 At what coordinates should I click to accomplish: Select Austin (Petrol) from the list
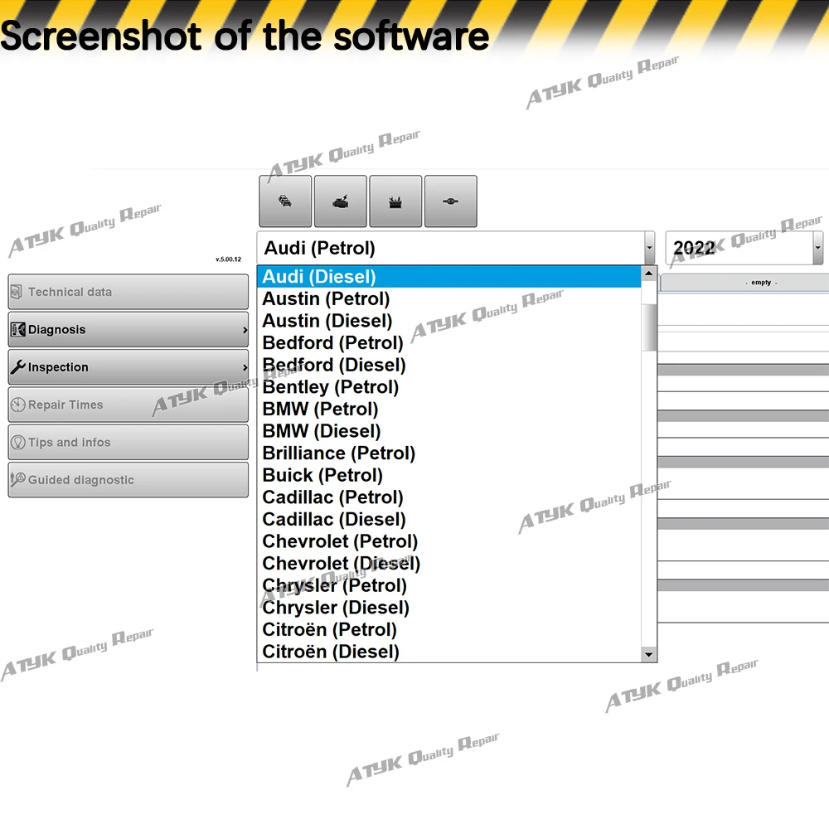449,298
